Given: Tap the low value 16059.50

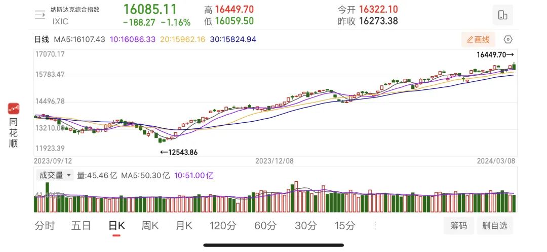Looking at the screenshot, I should 234,21.
